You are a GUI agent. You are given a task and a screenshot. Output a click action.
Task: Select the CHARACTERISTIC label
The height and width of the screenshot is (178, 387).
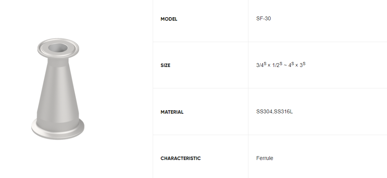(x=181, y=158)
